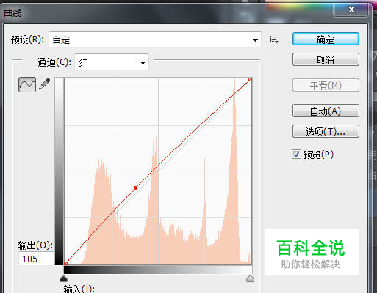The height and width of the screenshot is (293, 377).
Task: Close the Curves dialog
Action: click(x=351, y=10)
